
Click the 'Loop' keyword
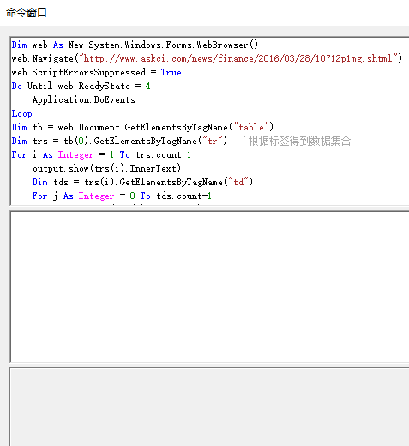21,113
